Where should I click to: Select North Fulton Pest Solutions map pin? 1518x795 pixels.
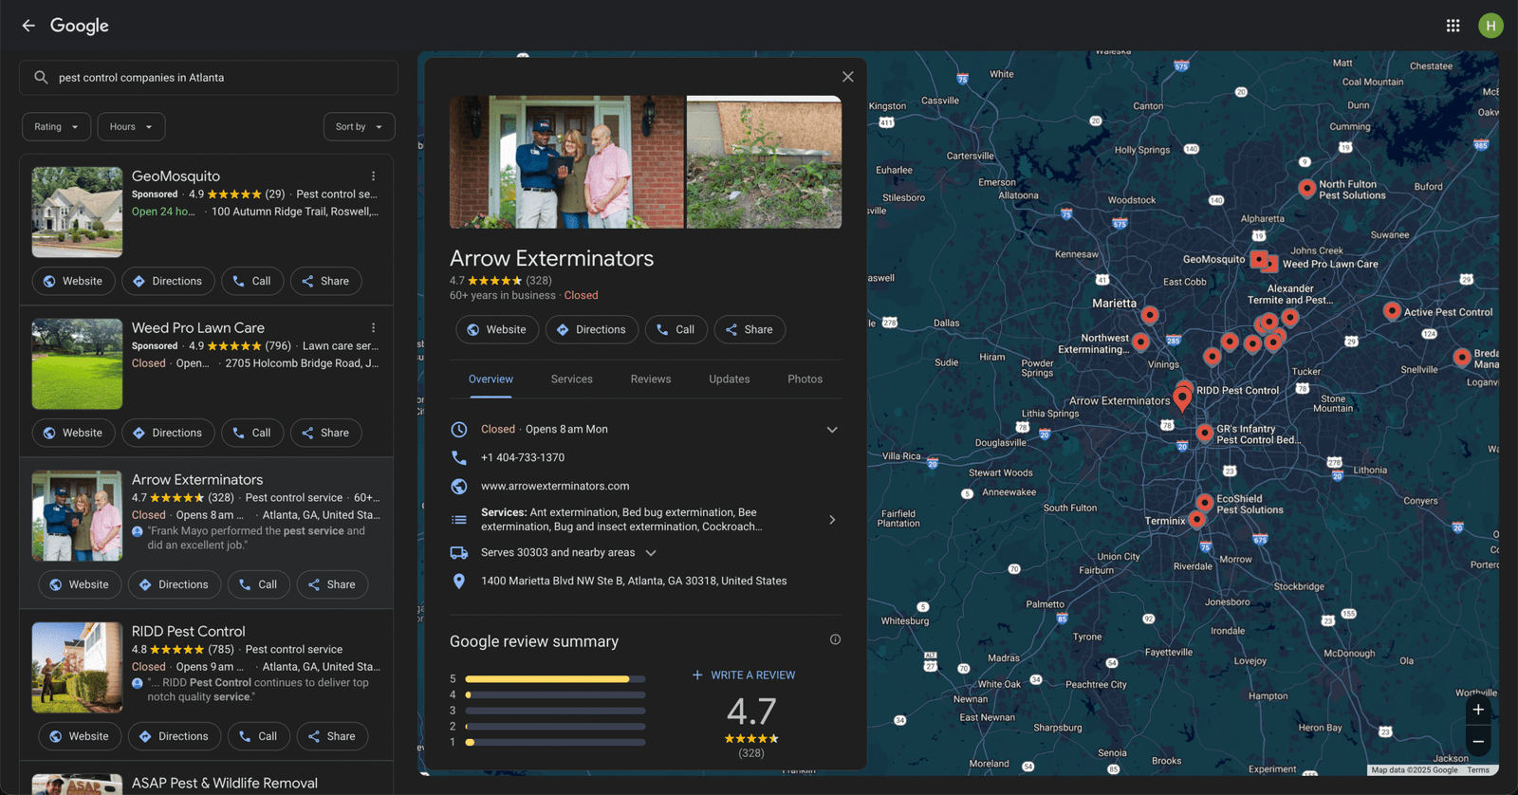tap(1306, 188)
